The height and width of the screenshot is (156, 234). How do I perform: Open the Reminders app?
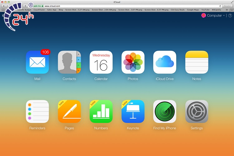pos(37,111)
